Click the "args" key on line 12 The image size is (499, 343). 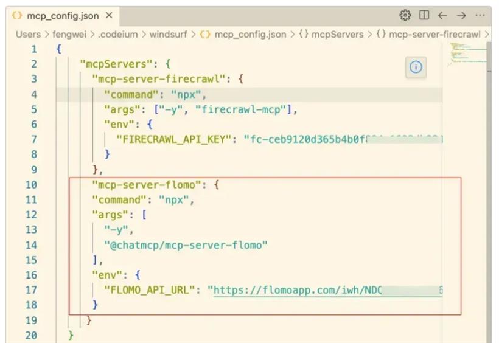click(110, 215)
